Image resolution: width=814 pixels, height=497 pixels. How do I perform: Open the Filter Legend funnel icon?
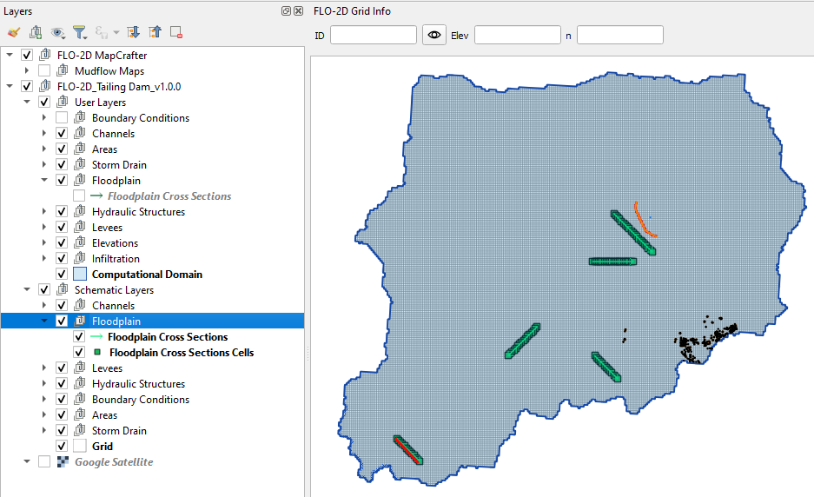pos(80,33)
